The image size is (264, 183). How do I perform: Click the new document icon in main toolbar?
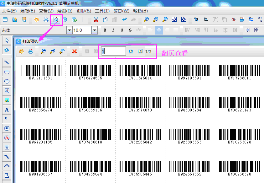click(x=5, y=19)
